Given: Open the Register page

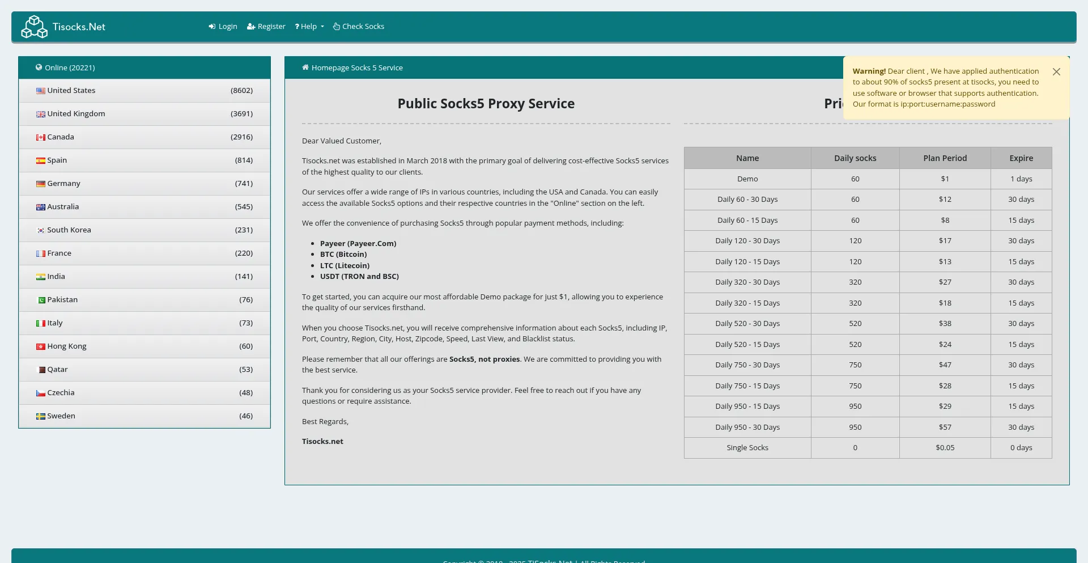Looking at the screenshot, I should (266, 27).
